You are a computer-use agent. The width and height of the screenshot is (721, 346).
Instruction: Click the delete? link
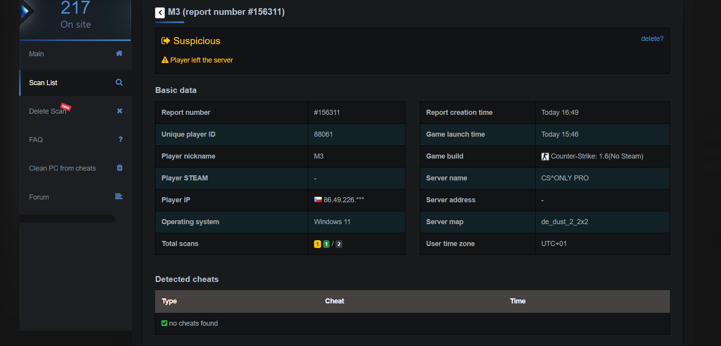click(652, 39)
